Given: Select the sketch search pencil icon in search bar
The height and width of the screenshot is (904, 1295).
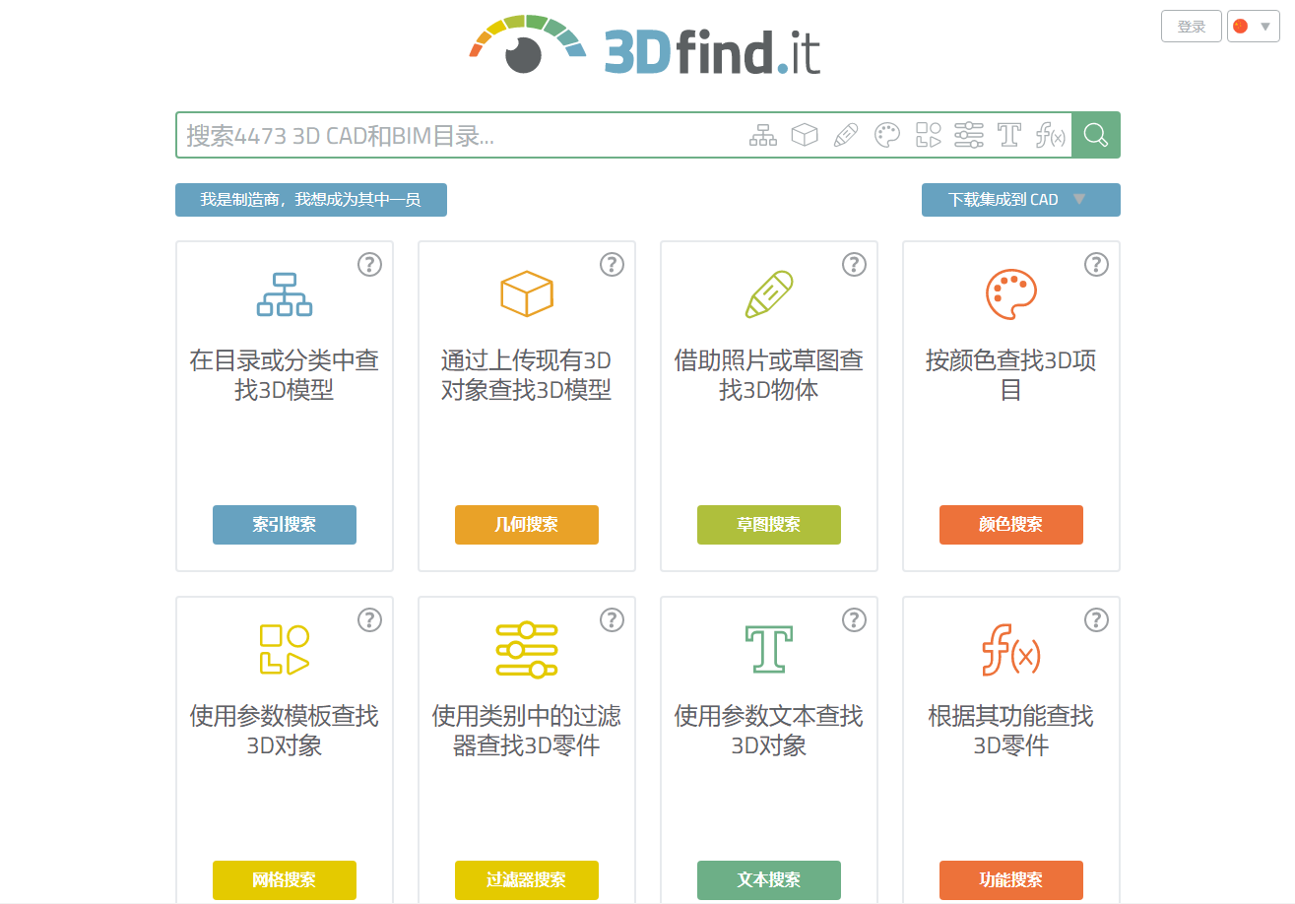Looking at the screenshot, I should [x=845, y=135].
